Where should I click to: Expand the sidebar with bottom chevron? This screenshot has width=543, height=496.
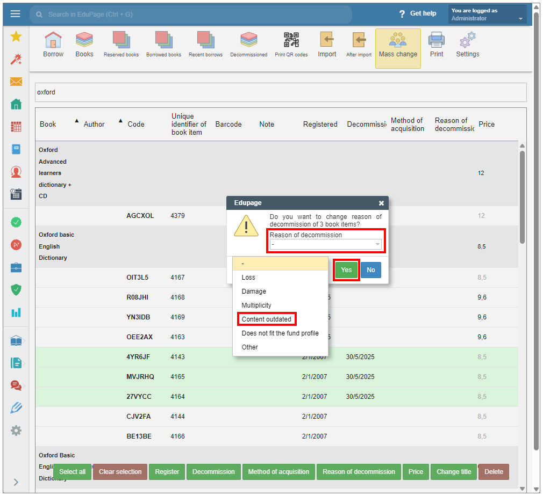(16, 482)
